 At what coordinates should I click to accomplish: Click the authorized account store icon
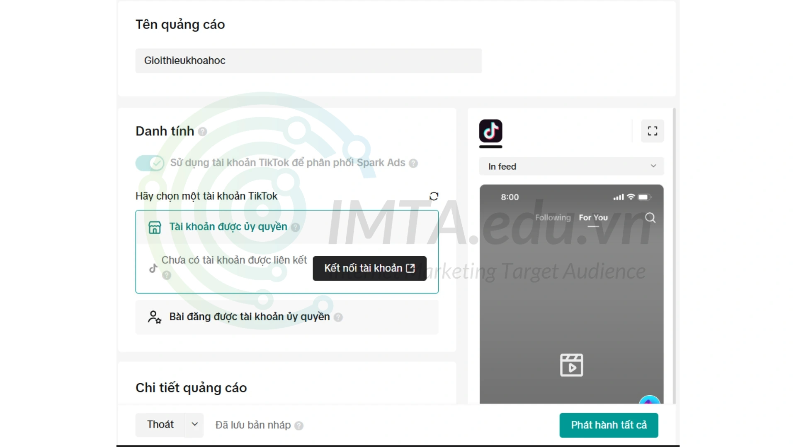pos(154,226)
